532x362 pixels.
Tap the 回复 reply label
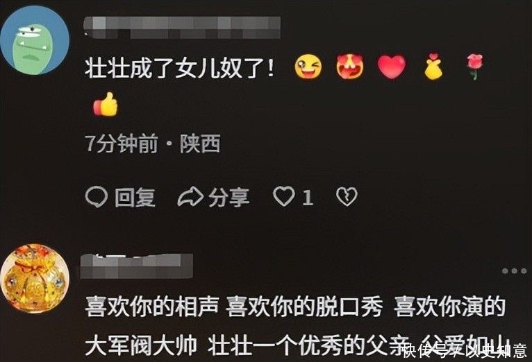[x=135, y=198]
